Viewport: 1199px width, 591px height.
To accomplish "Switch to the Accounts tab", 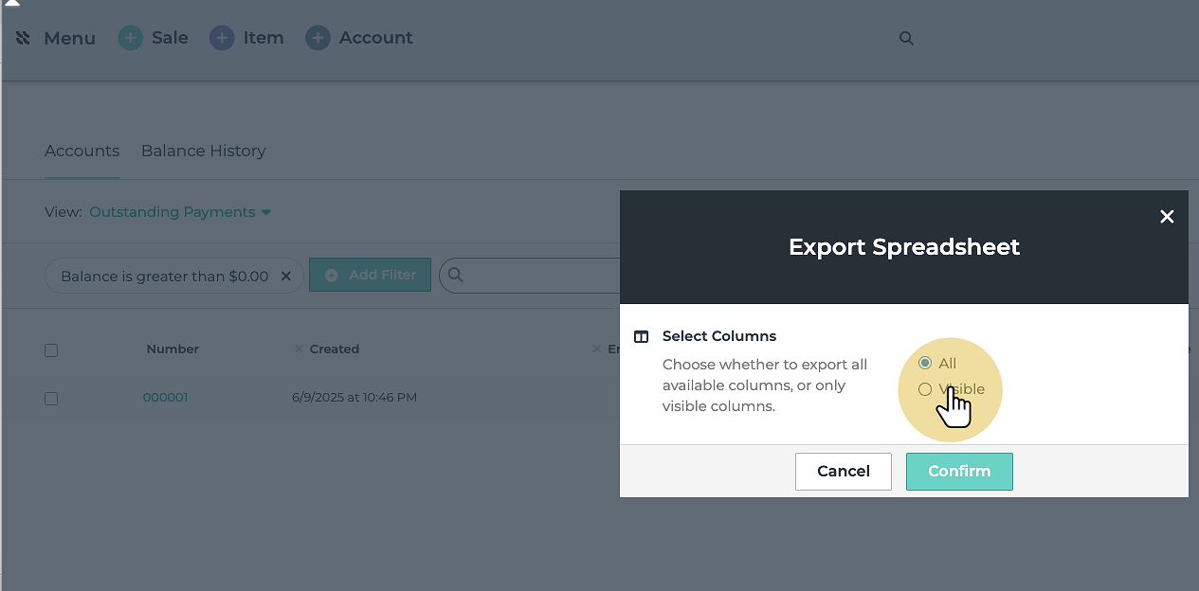I will pos(82,151).
